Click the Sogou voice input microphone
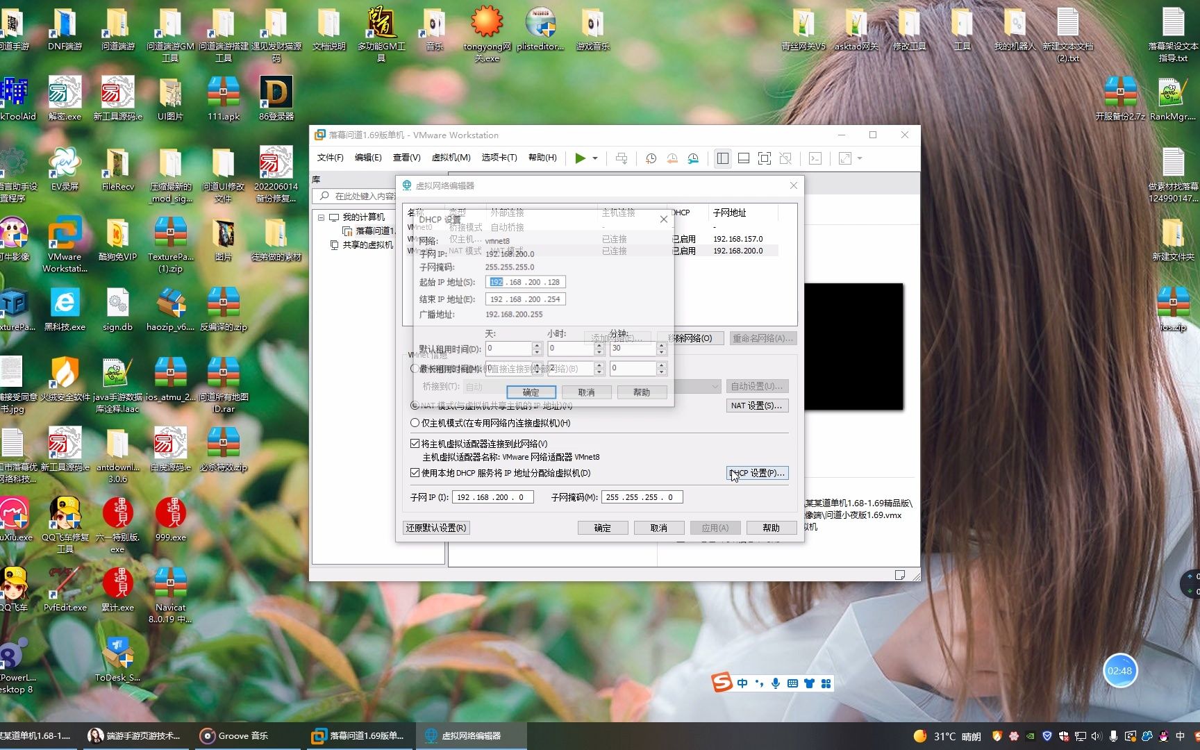Image resolution: width=1200 pixels, height=750 pixels. [x=776, y=683]
